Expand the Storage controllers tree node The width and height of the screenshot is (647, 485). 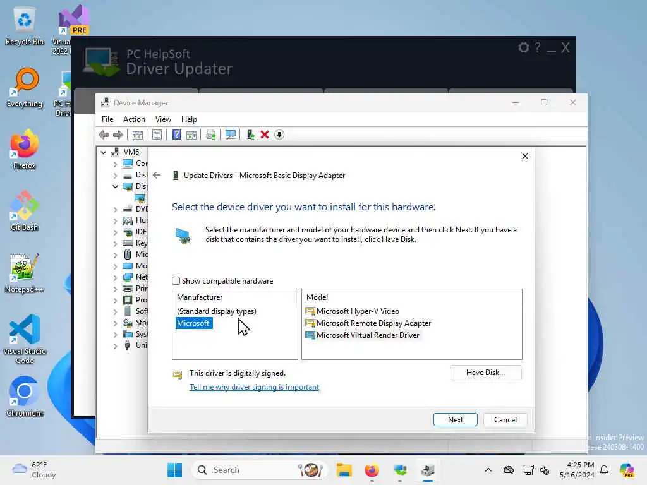pyautogui.click(x=115, y=323)
